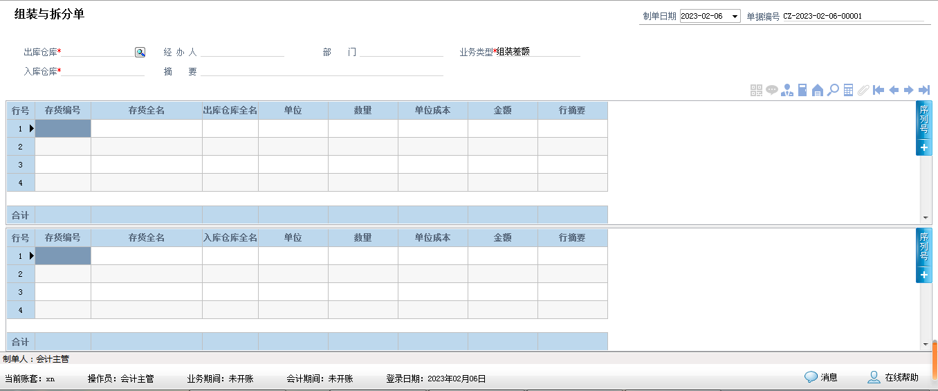938x391 pixels.
Task: Click the 摘要 summary input field
Action: coord(322,71)
